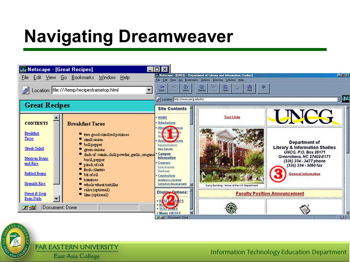
Task: Open the Breakfast Tacos recipe link
Action: click(31, 136)
